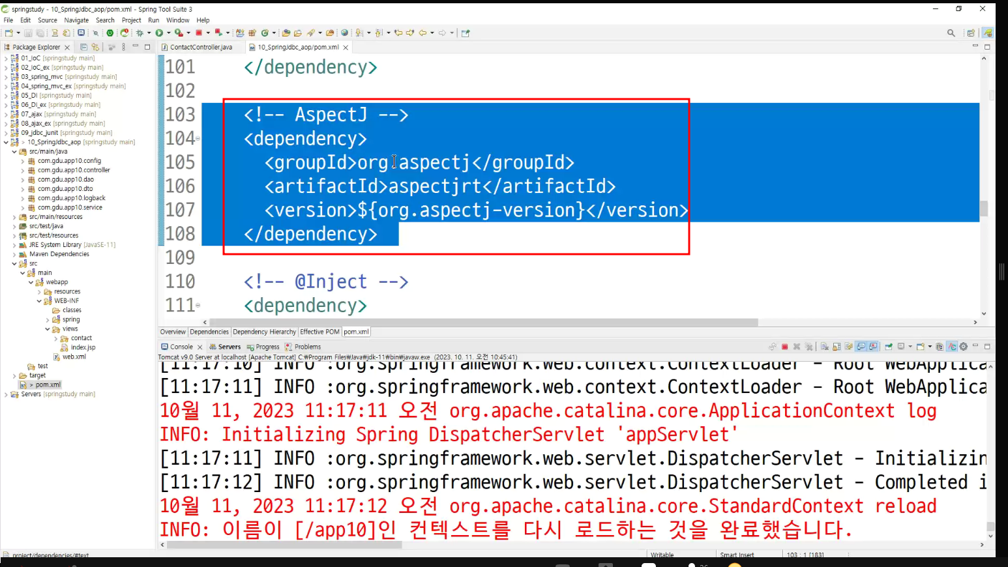1008x567 pixels.
Task: Switch to Effective POM tab
Action: point(319,332)
